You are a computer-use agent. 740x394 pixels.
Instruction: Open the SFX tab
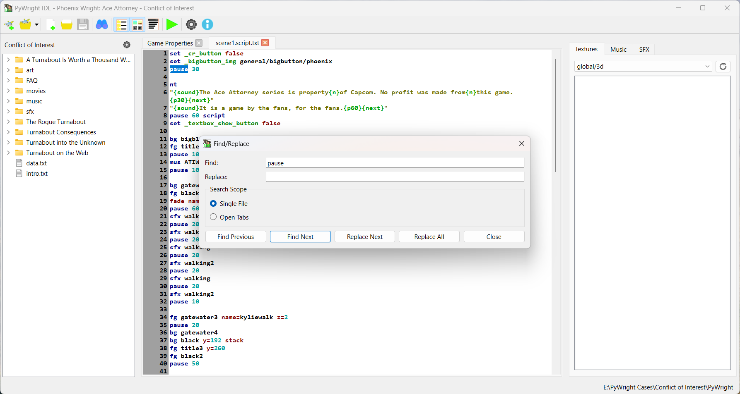tap(644, 50)
